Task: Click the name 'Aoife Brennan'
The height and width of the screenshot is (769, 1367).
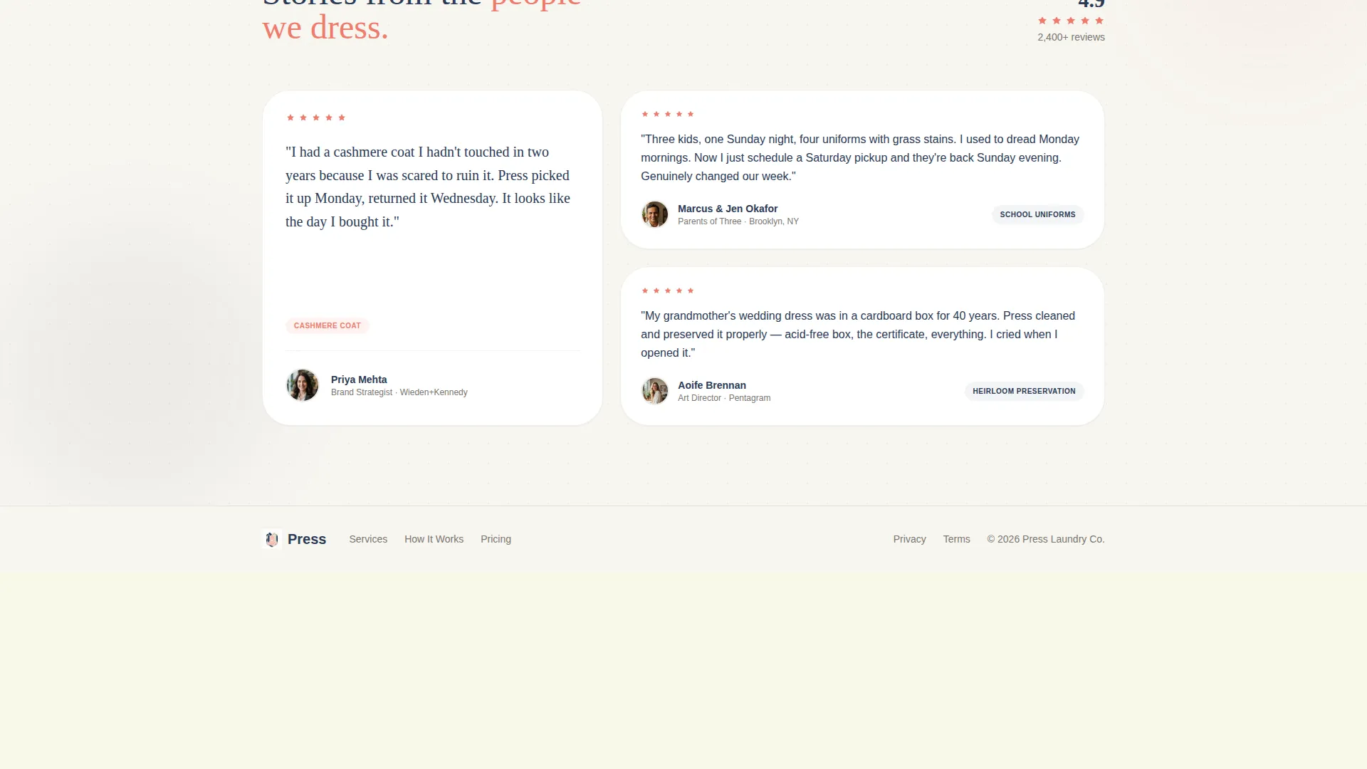Action: tap(712, 386)
